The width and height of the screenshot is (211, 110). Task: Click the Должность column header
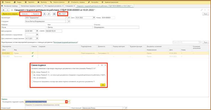coord(102,46)
